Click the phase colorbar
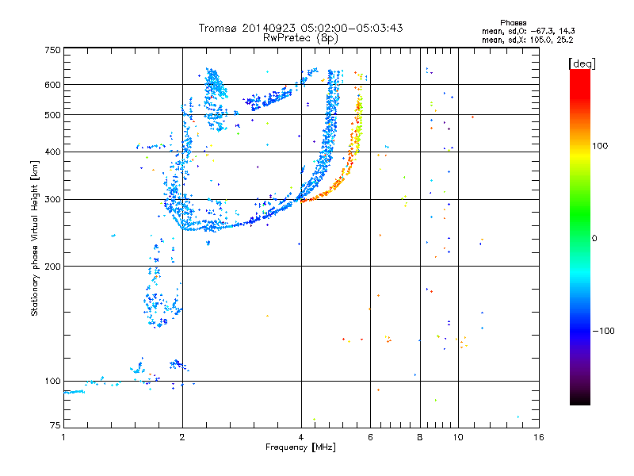The image size is (634, 476). pyautogui.click(x=580, y=237)
